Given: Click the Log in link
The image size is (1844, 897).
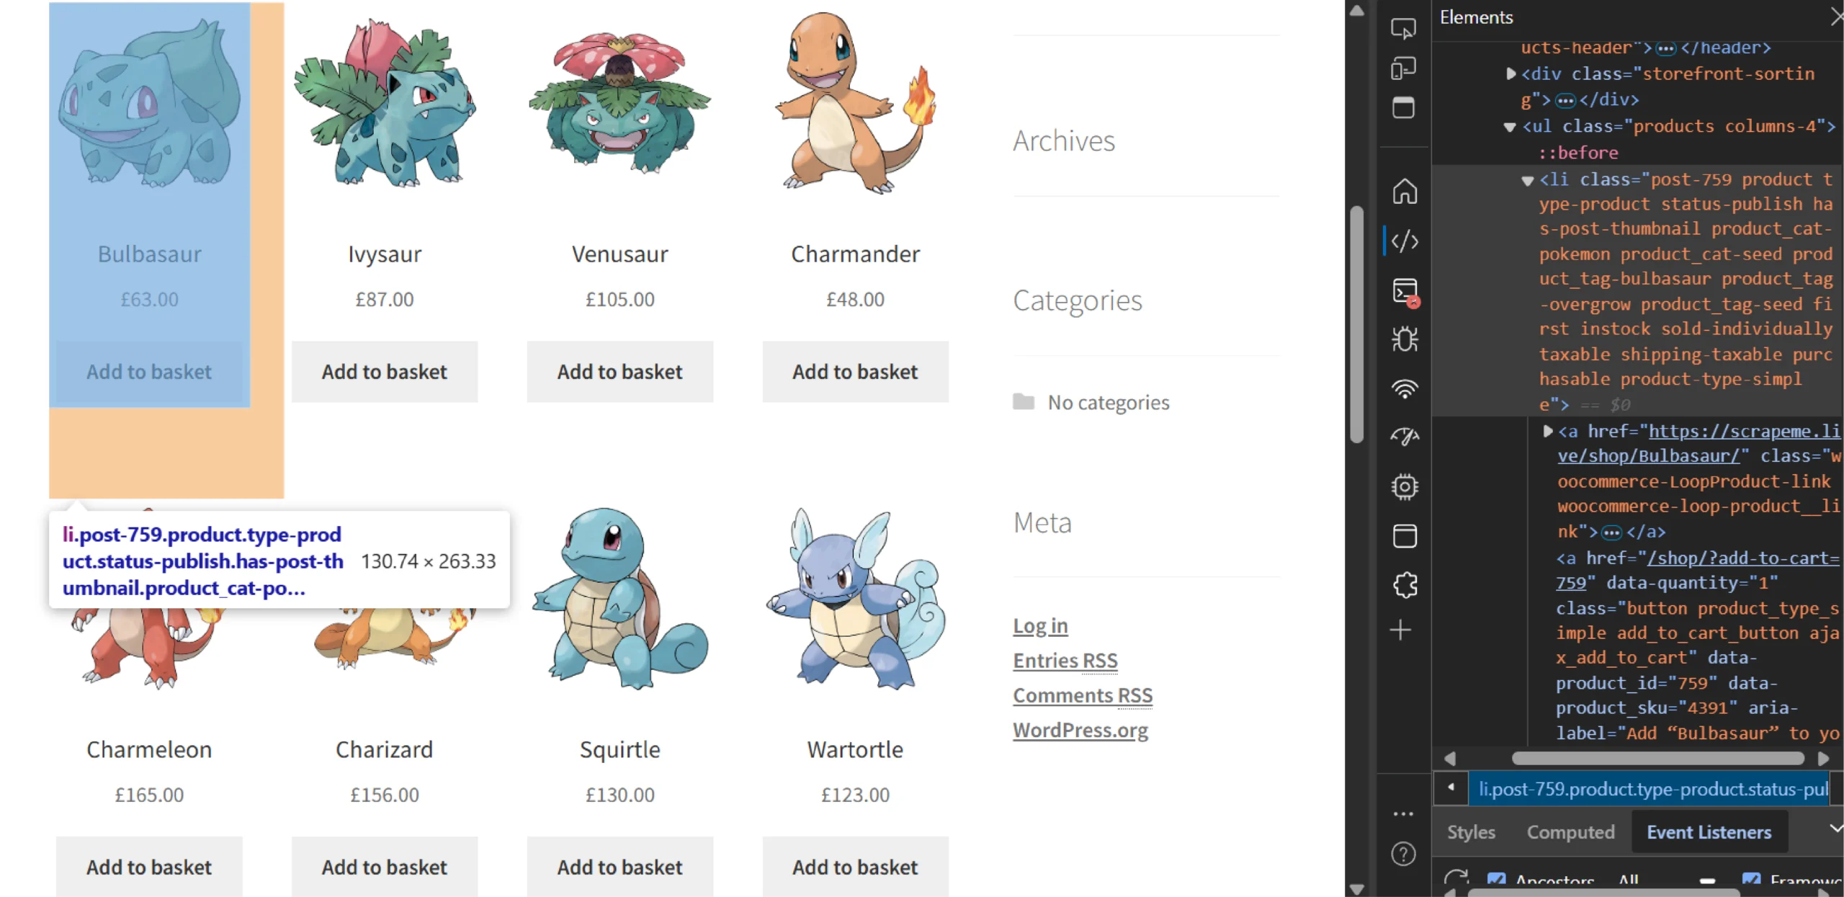Looking at the screenshot, I should point(1040,626).
